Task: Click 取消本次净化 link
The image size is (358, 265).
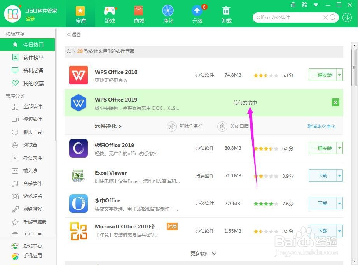Action: point(321,126)
